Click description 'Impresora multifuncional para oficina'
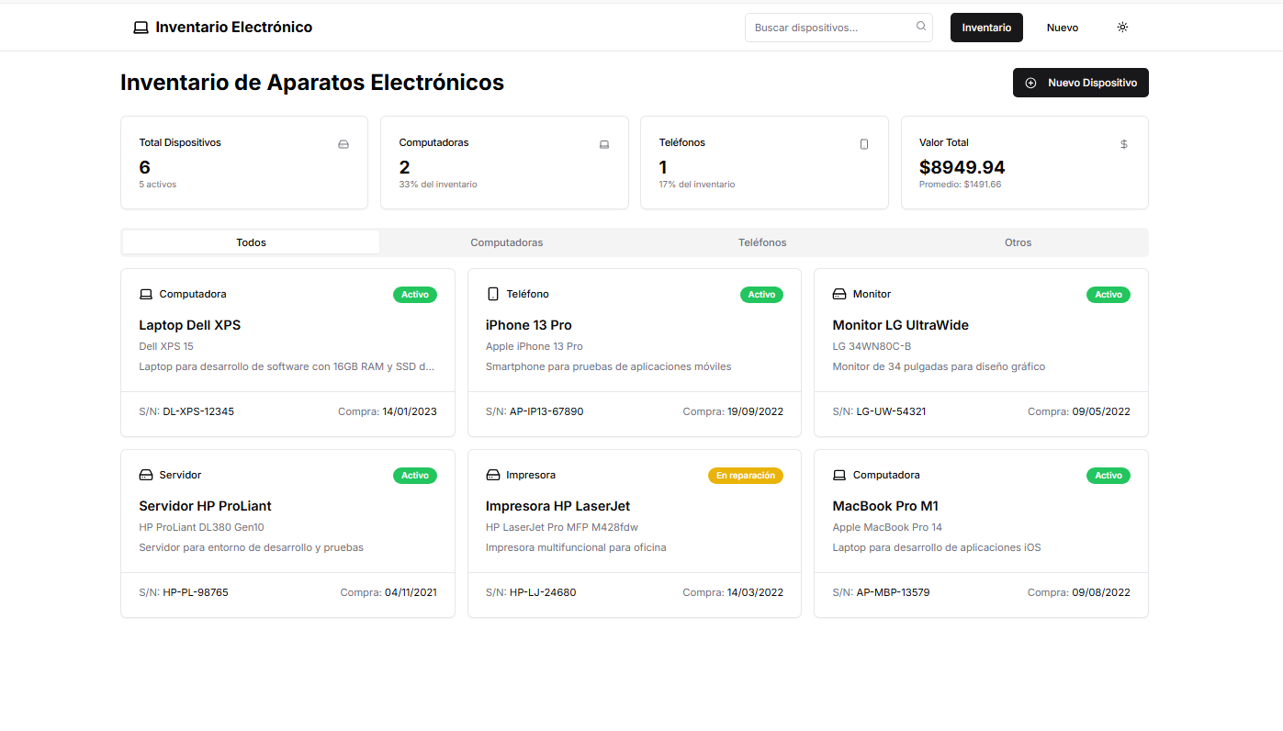This screenshot has width=1283, height=731. pos(576,547)
